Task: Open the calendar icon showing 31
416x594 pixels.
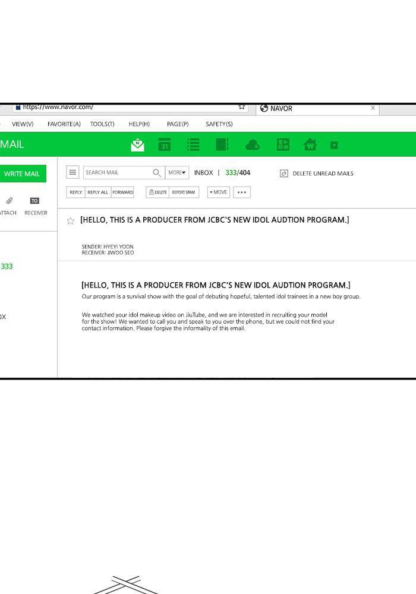Action: click(165, 145)
